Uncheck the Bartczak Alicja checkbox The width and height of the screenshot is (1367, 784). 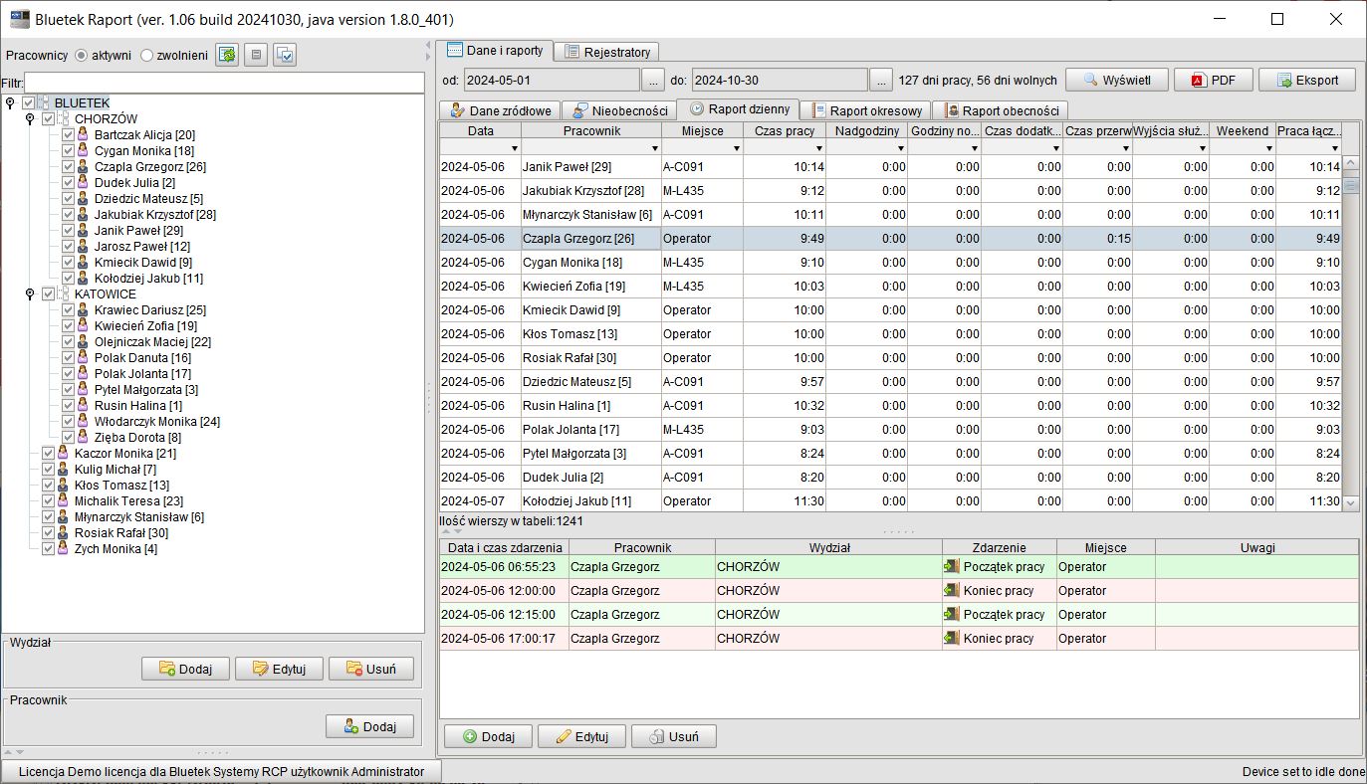point(68,135)
